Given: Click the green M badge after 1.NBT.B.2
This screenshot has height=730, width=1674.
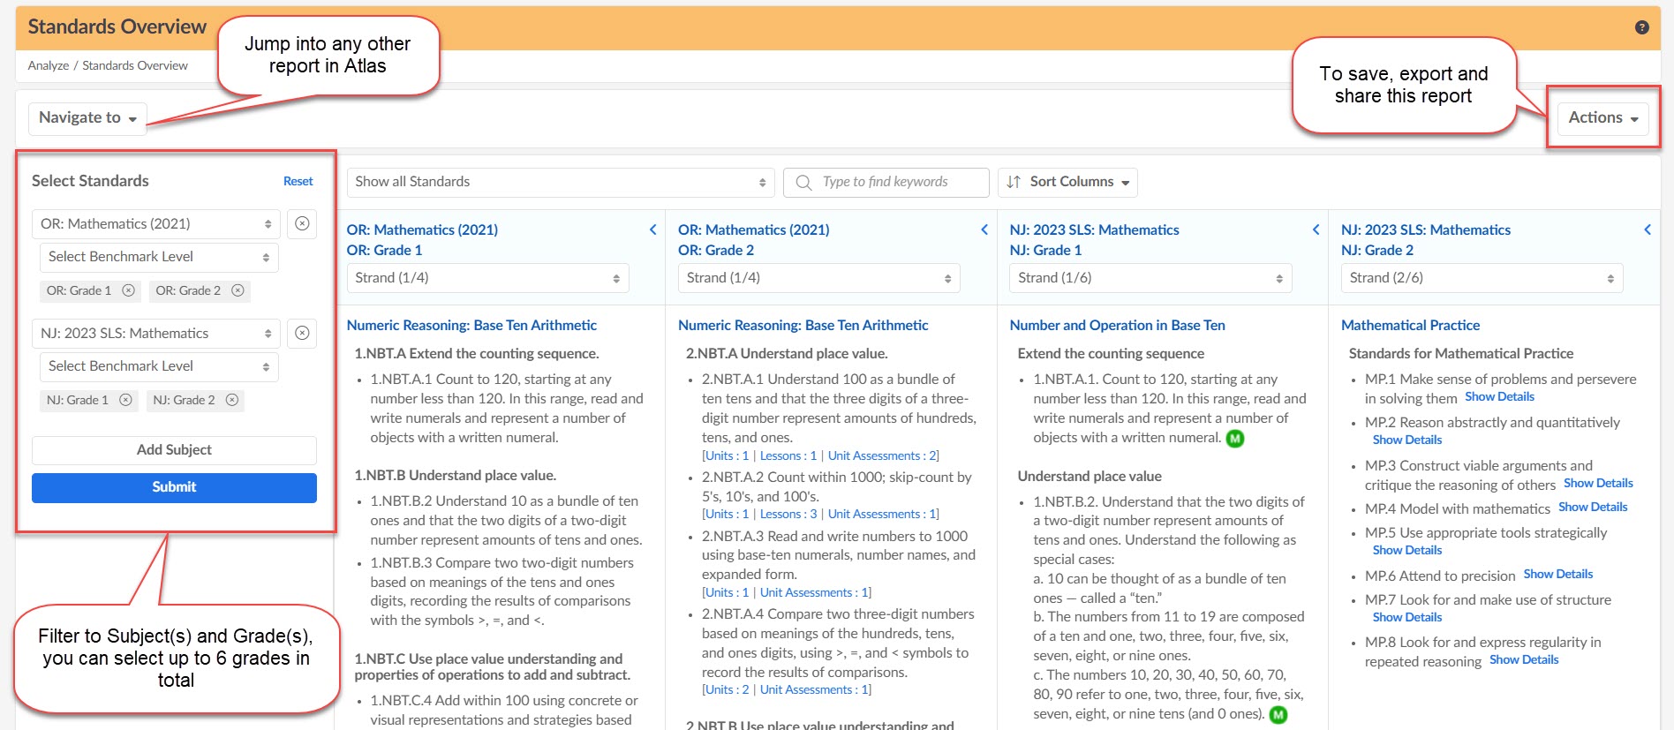Looking at the screenshot, I should [x=1278, y=715].
